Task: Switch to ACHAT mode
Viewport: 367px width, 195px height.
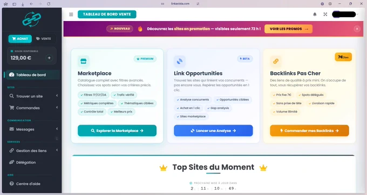Action: [20, 39]
